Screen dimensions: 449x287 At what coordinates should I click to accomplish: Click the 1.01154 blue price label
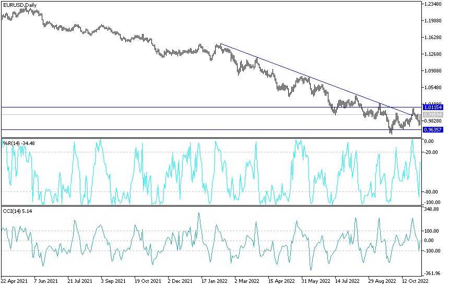point(433,107)
